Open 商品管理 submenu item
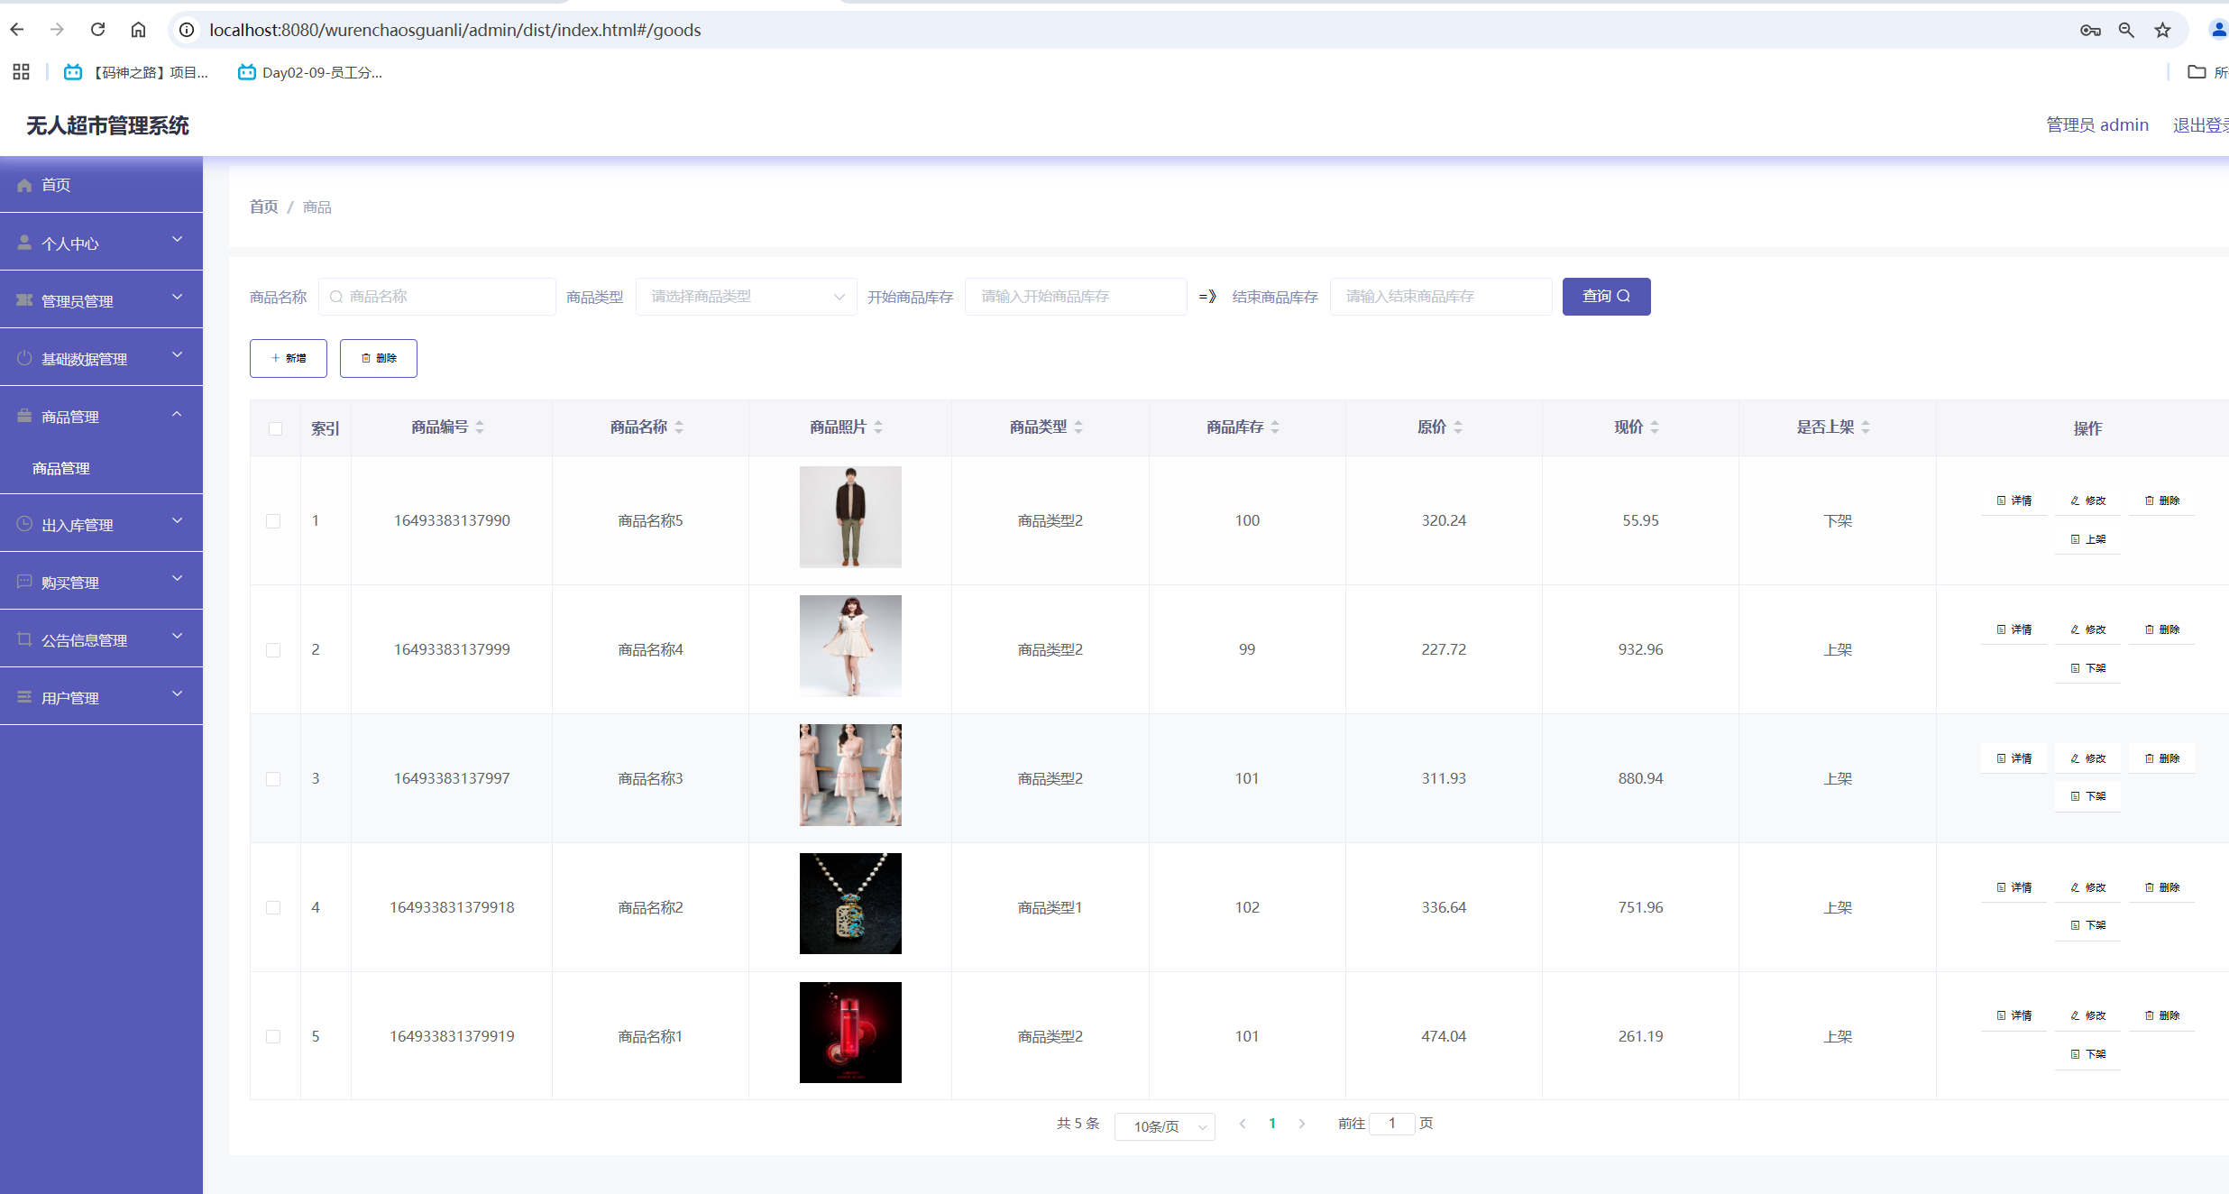The width and height of the screenshot is (2229, 1194). click(x=61, y=469)
